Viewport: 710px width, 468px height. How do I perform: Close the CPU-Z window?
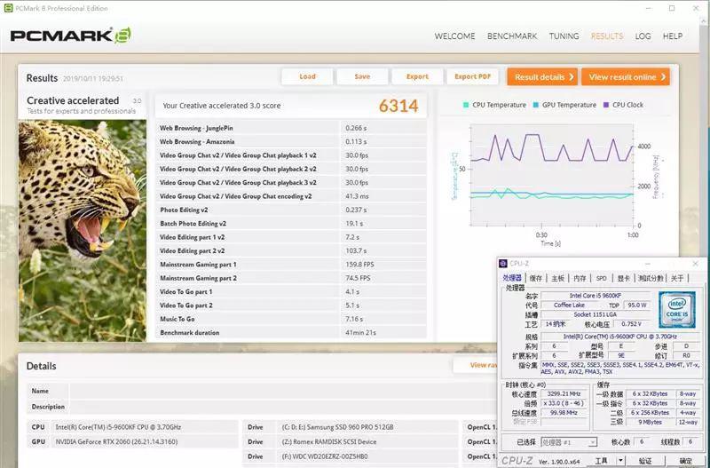tap(695, 264)
